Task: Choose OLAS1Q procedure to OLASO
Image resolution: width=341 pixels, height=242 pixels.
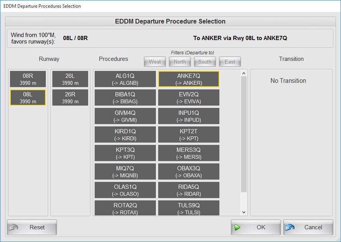Action: coord(125,190)
